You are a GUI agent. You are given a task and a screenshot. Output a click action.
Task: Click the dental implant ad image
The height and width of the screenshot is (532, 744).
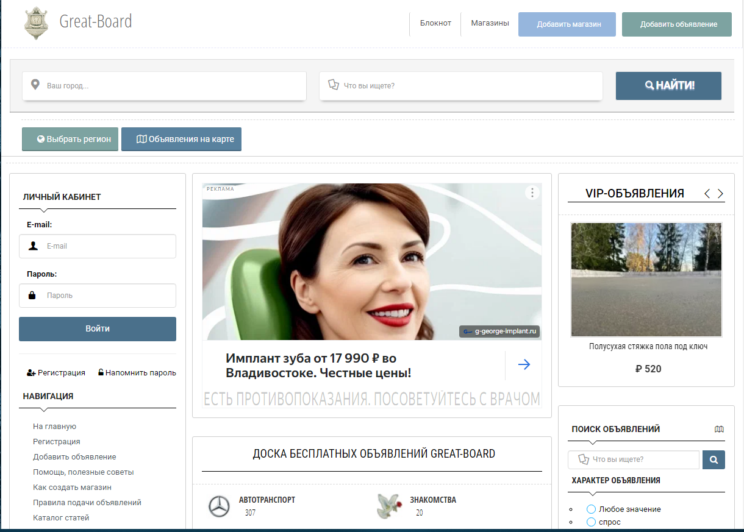(372, 262)
